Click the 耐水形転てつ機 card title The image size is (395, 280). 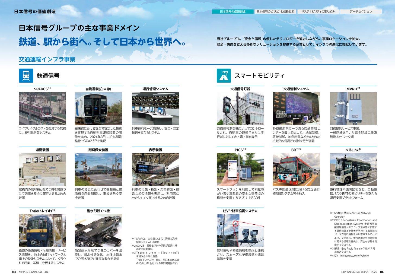coord(98,211)
